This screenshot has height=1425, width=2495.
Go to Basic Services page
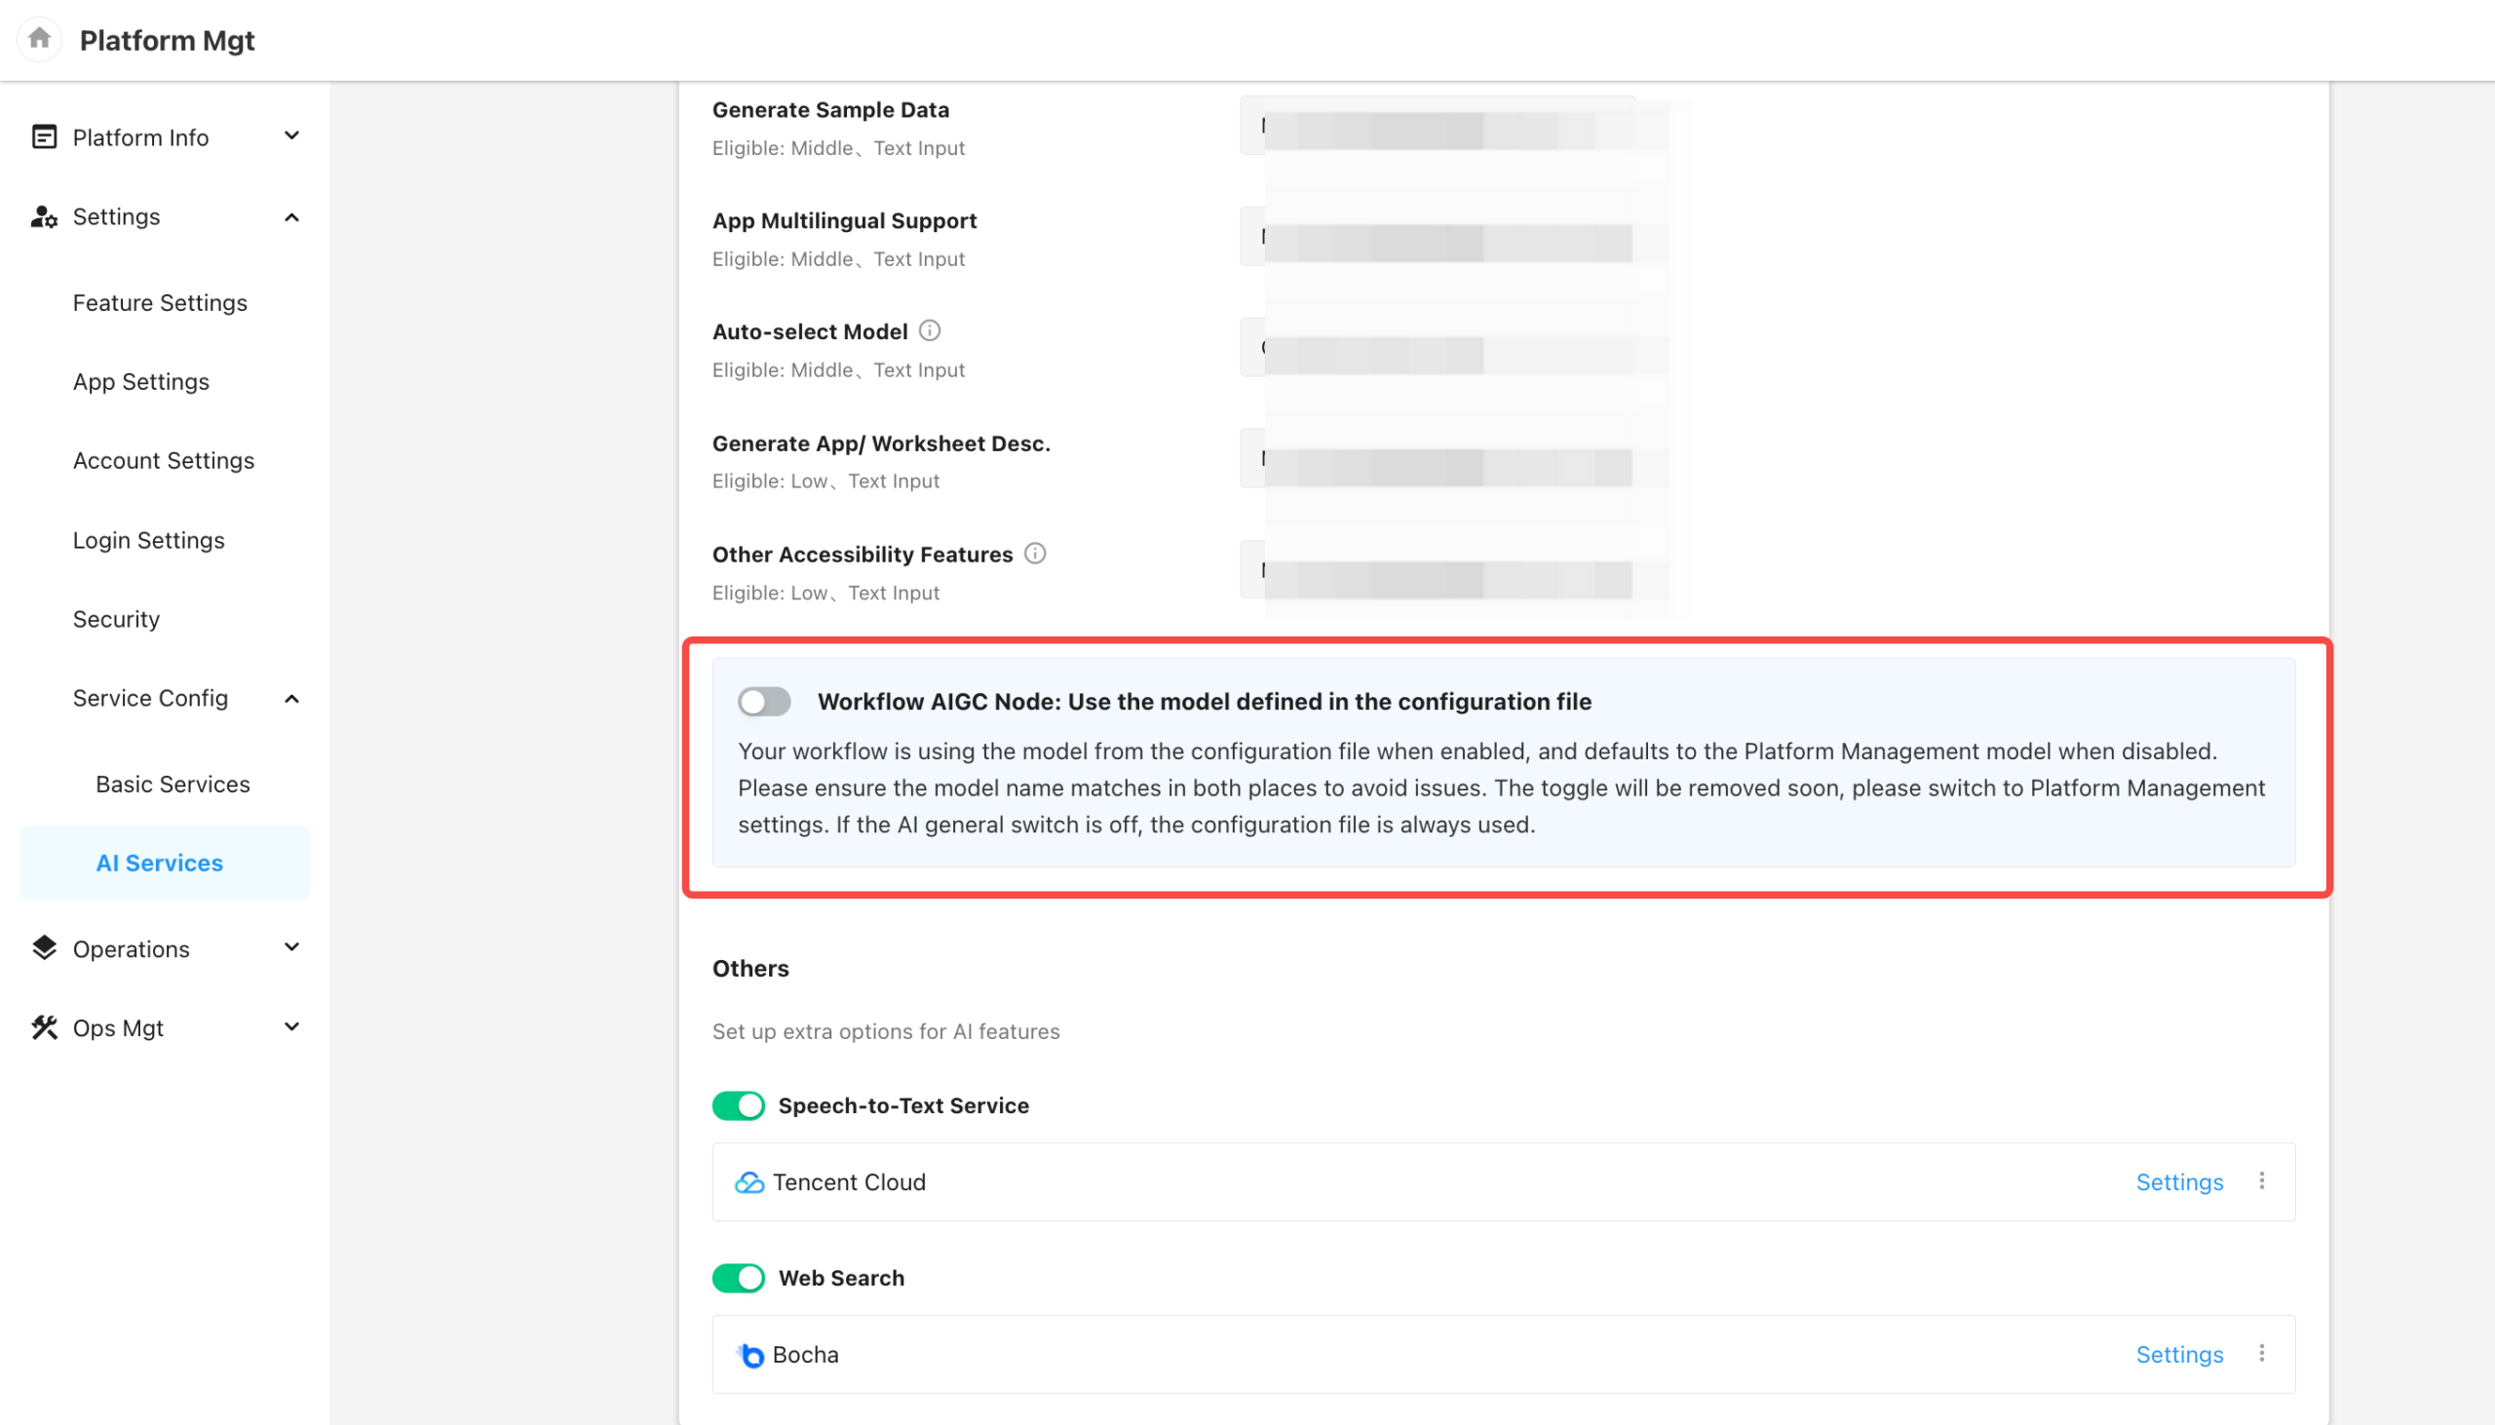click(x=173, y=784)
